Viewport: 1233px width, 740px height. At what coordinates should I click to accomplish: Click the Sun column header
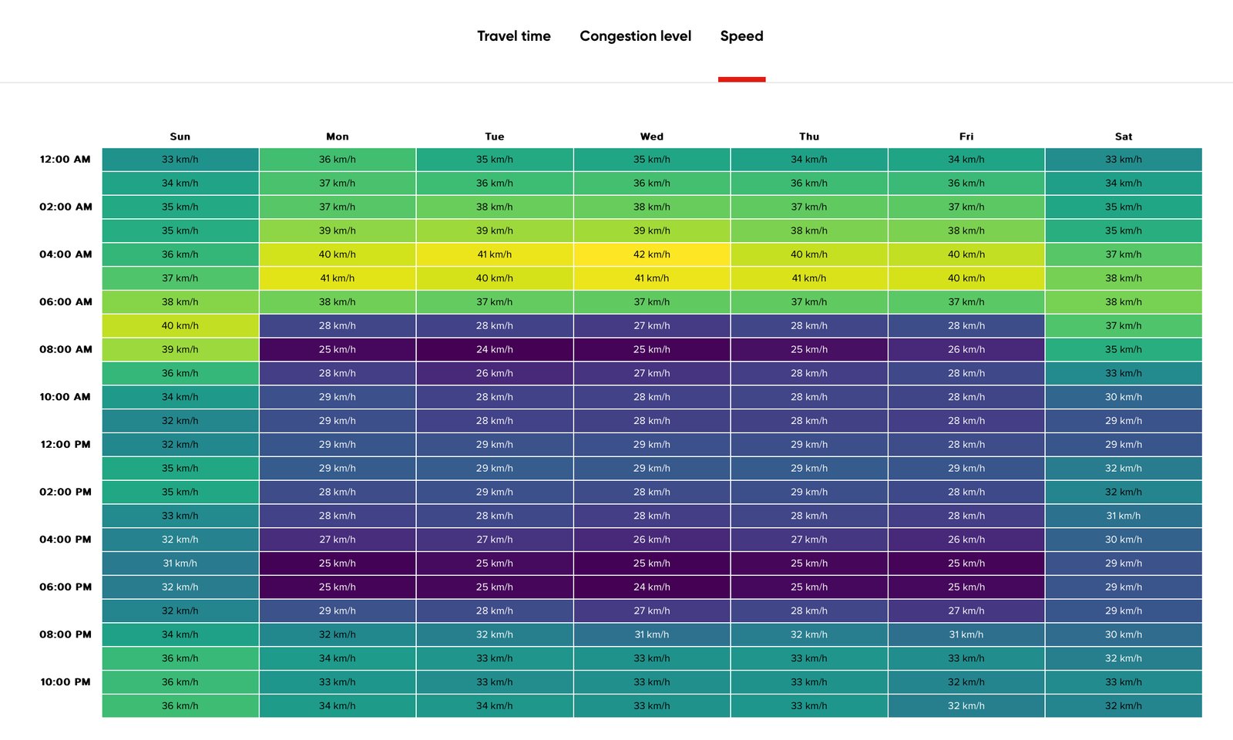coord(180,136)
